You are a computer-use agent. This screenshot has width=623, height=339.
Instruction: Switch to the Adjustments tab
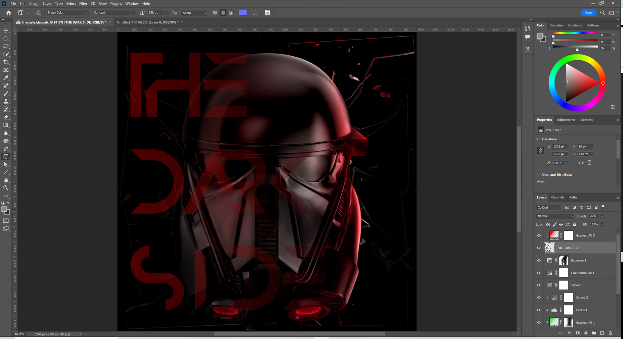point(566,120)
